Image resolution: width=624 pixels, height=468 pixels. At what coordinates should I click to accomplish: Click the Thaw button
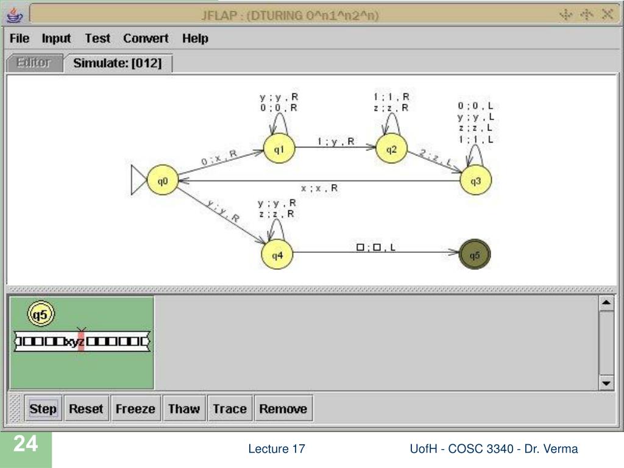[184, 408]
